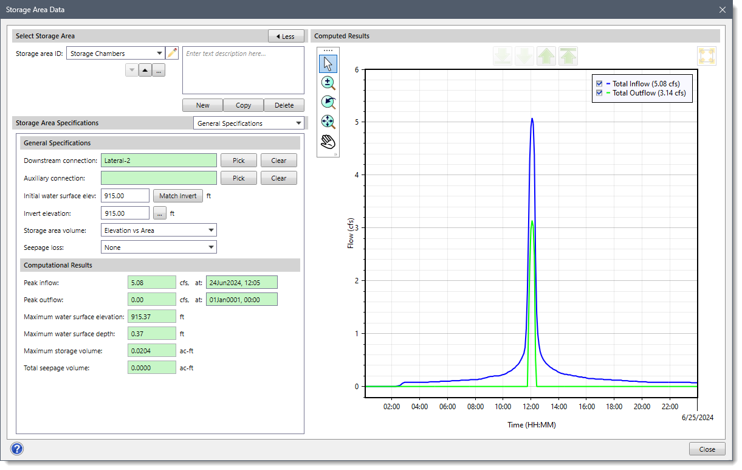Uncheck the Total Outflow legend checkbox
742x470 pixels.
click(x=600, y=93)
